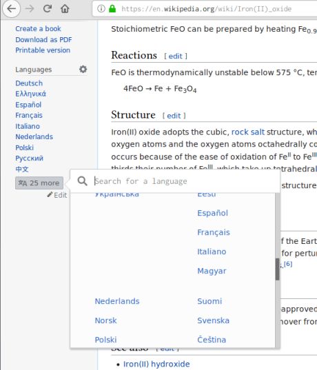This screenshot has width=317, height=370.
Task: Select Español in the sidebar languages
Action: tap(28, 105)
